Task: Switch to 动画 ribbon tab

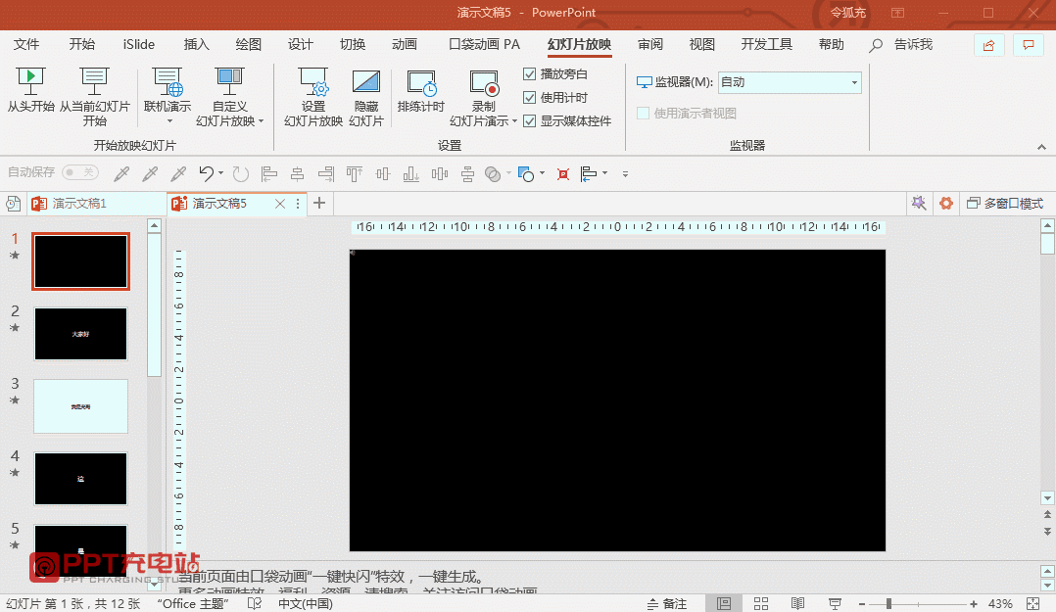Action: [404, 44]
